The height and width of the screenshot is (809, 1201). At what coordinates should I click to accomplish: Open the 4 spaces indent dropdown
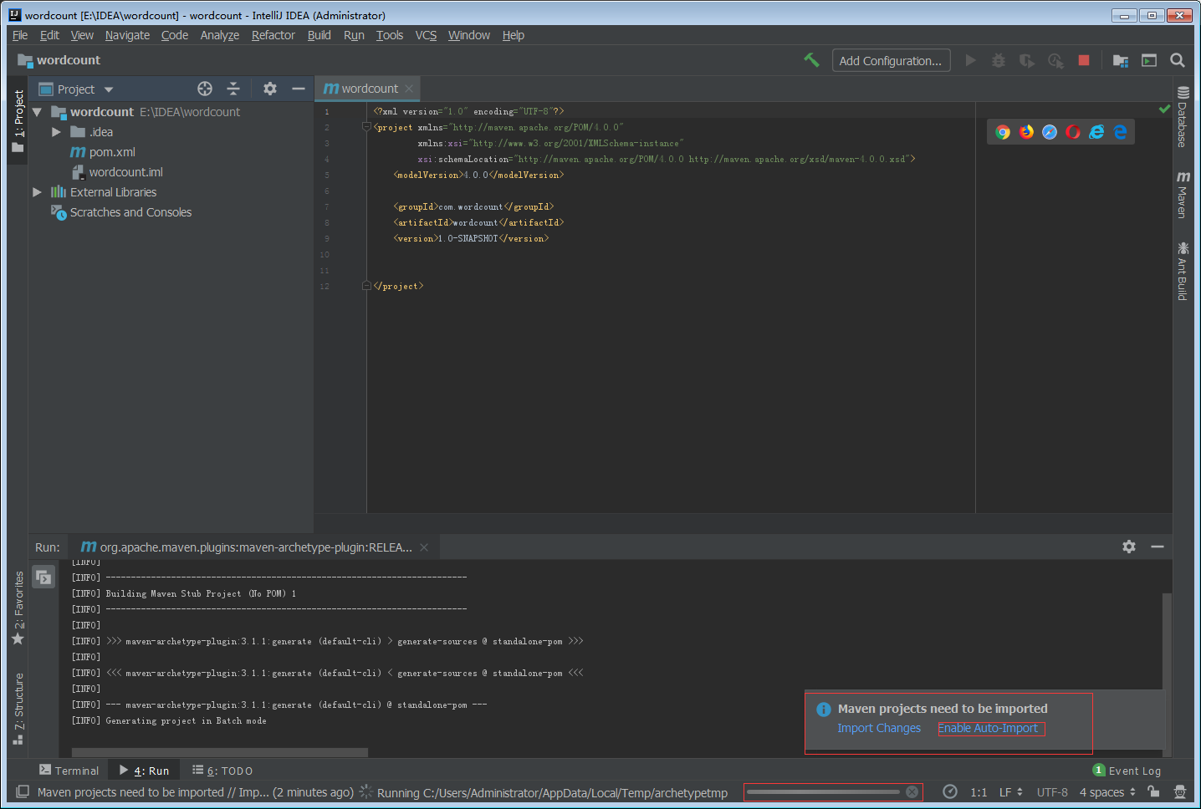coord(1107,792)
